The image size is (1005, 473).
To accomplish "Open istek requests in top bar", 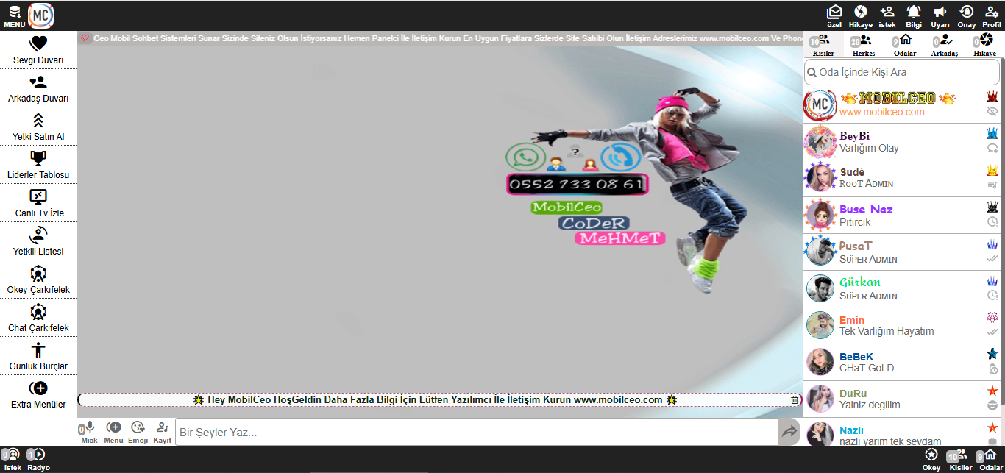I will tap(887, 15).
